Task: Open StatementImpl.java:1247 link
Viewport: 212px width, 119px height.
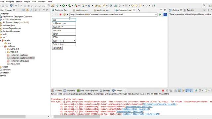Action: click(x=130, y=111)
